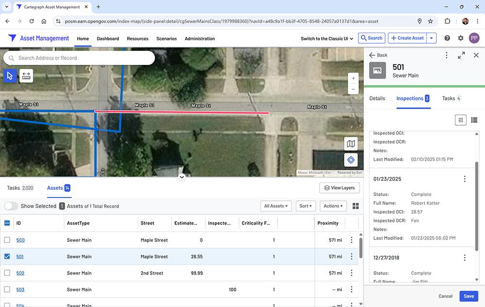Open the All Assets filter dropdown
The height and width of the screenshot is (307, 485).
click(x=276, y=206)
